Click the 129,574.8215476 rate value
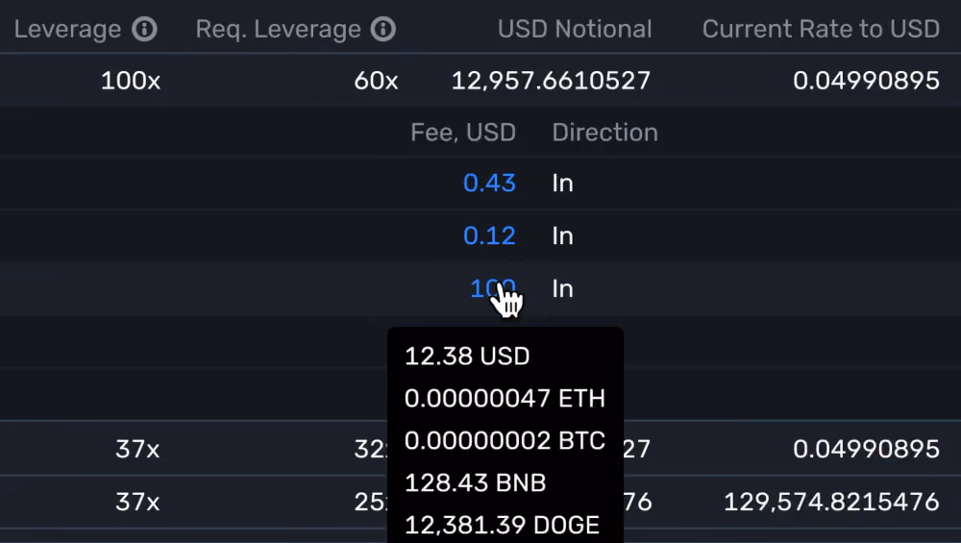Image resolution: width=961 pixels, height=543 pixels. coord(831,502)
